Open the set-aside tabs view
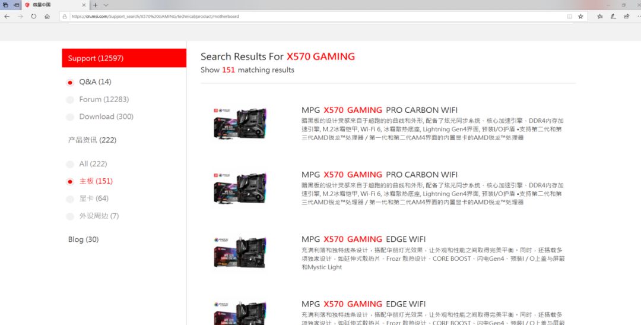 coord(5,5)
